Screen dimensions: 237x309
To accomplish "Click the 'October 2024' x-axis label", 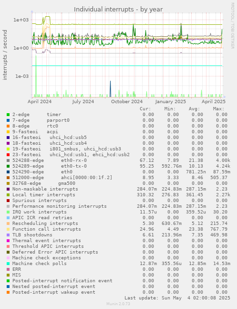I will tap(127, 102).
